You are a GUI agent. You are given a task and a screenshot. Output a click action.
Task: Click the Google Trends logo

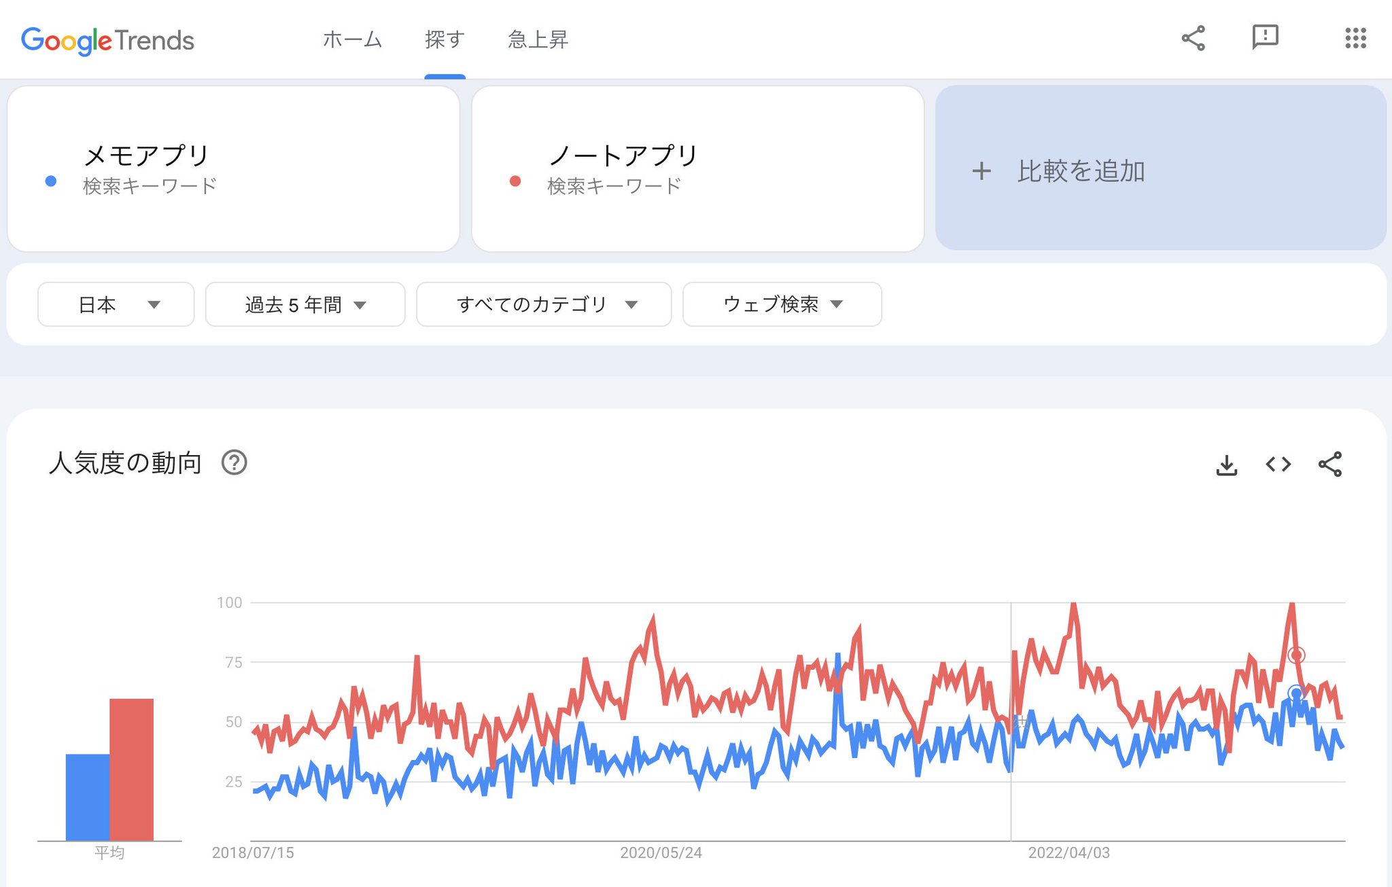point(107,40)
